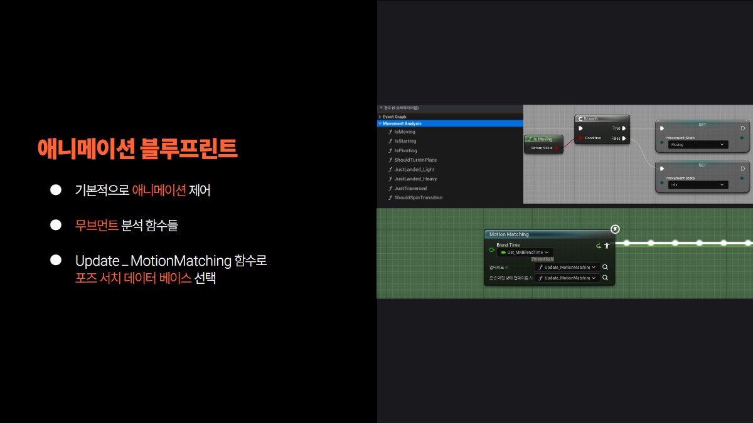
Task: Click the Is Moving Return Value pin
Action: coord(557,148)
